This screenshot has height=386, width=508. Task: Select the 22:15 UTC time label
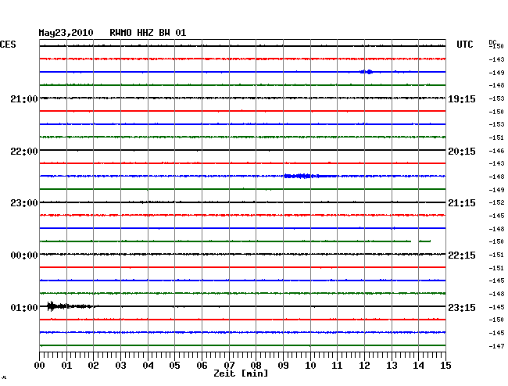coord(462,256)
